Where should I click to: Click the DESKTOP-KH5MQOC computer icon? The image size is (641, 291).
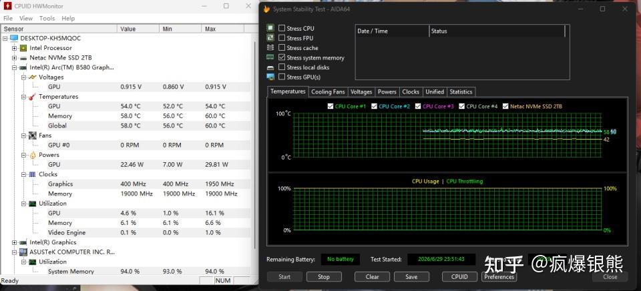click(14, 38)
